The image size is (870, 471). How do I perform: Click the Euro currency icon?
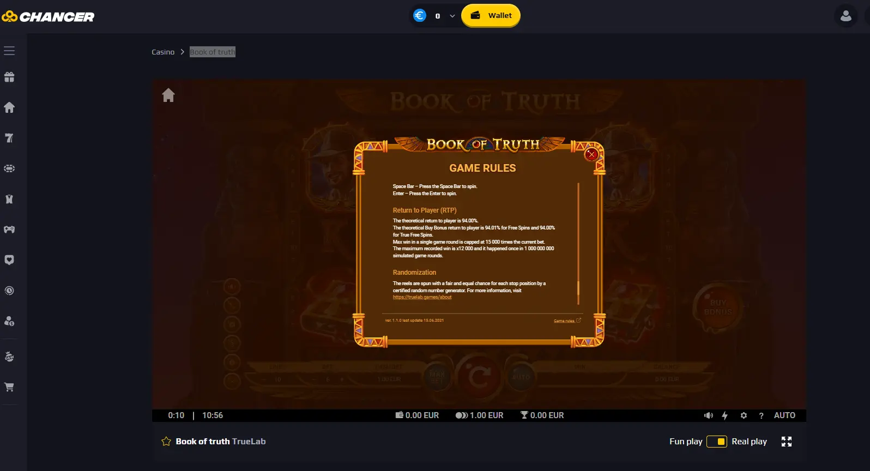coord(419,15)
